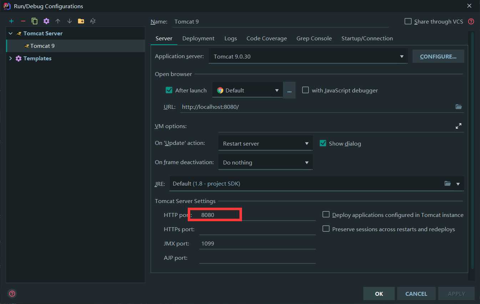This screenshot has height=304, width=480.
Task: Open JRE dropdown arrow
Action: pos(458,184)
